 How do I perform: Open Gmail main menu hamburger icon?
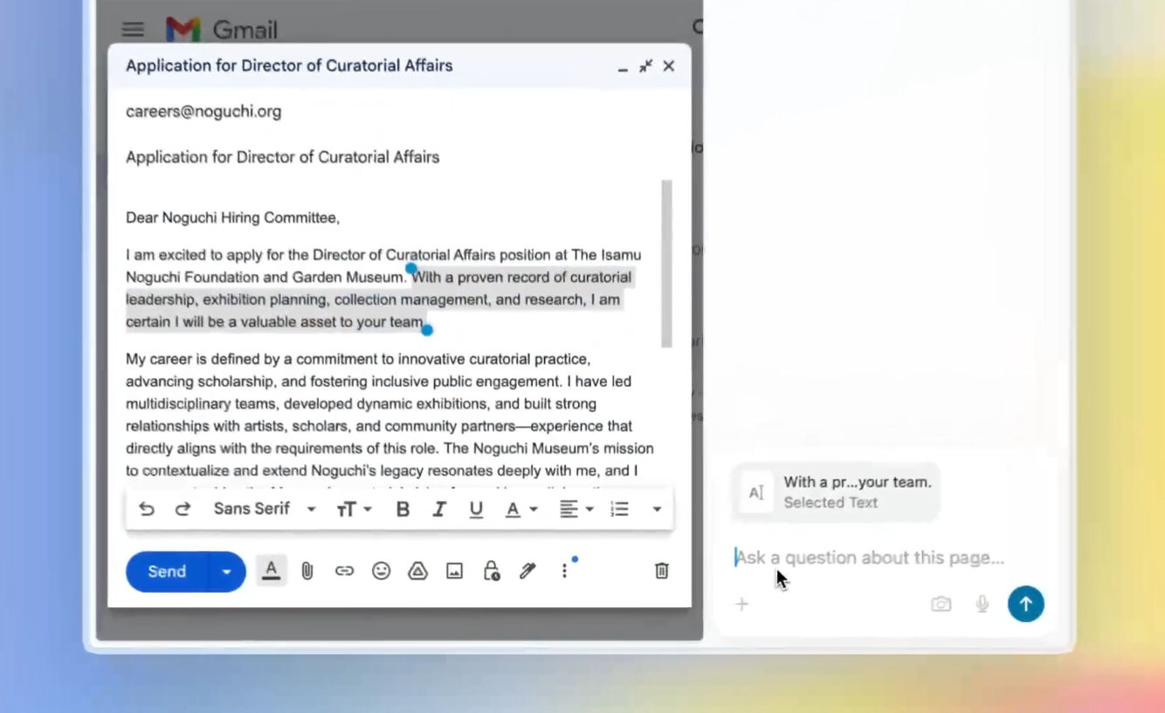(x=133, y=30)
